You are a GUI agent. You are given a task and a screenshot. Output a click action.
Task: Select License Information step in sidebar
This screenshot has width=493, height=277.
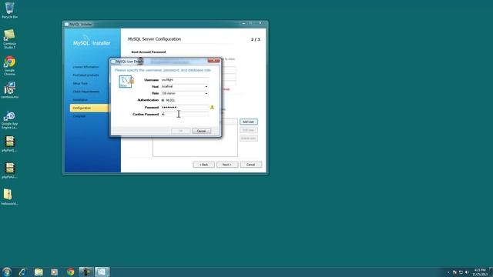(86, 67)
